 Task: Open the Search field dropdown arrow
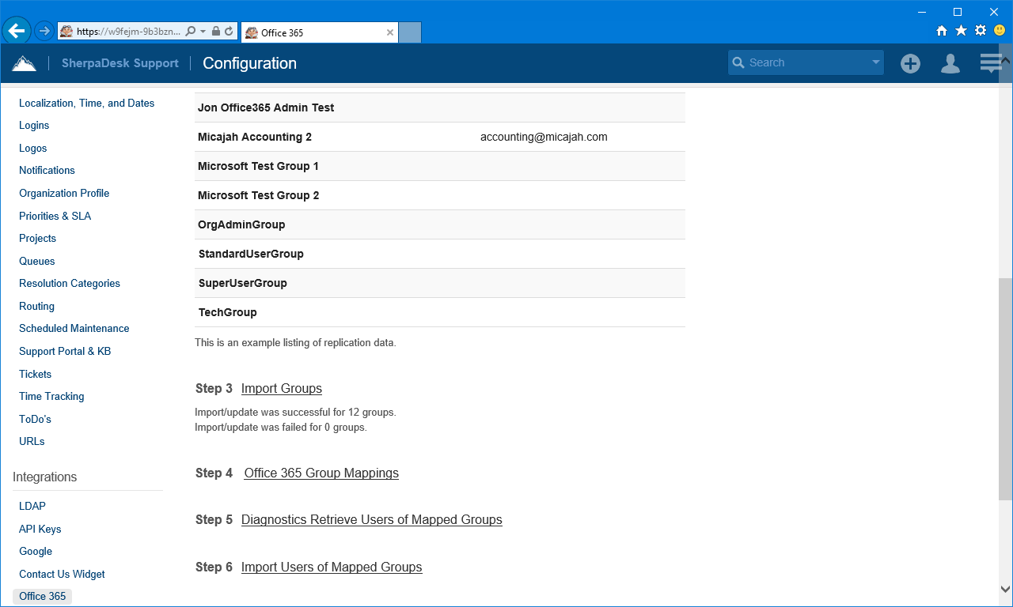click(875, 62)
